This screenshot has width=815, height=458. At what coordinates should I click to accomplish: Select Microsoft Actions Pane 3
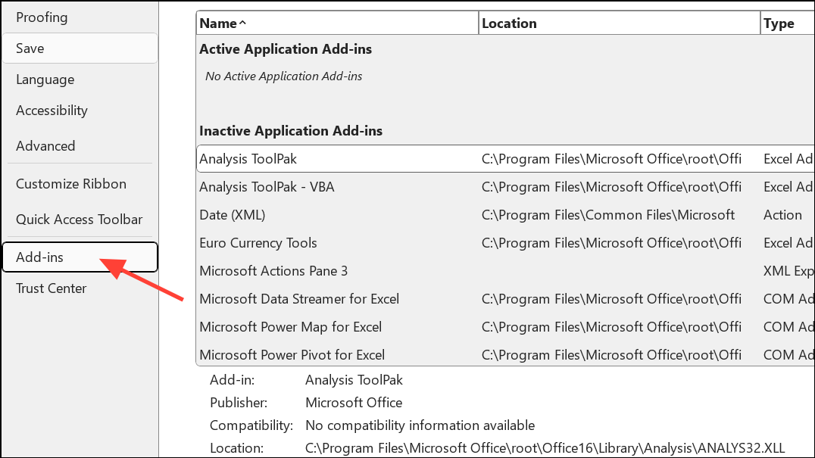click(x=273, y=270)
